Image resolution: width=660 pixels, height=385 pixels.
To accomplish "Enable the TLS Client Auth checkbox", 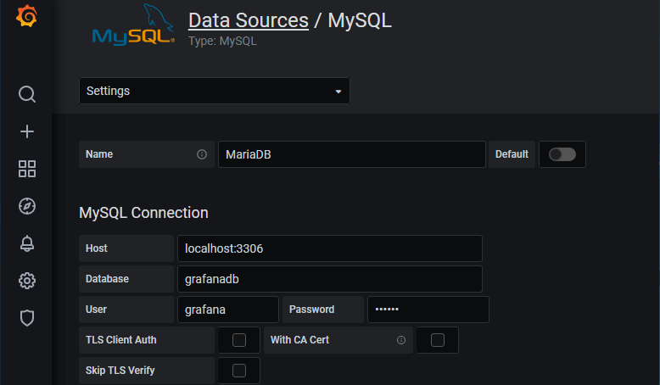I will pyautogui.click(x=239, y=340).
